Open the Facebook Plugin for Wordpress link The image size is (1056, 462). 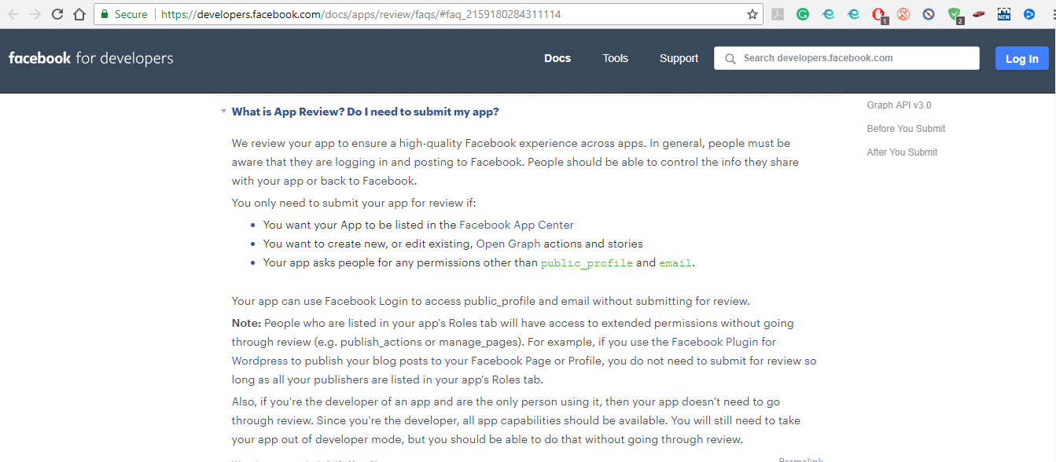pos(504,351)
